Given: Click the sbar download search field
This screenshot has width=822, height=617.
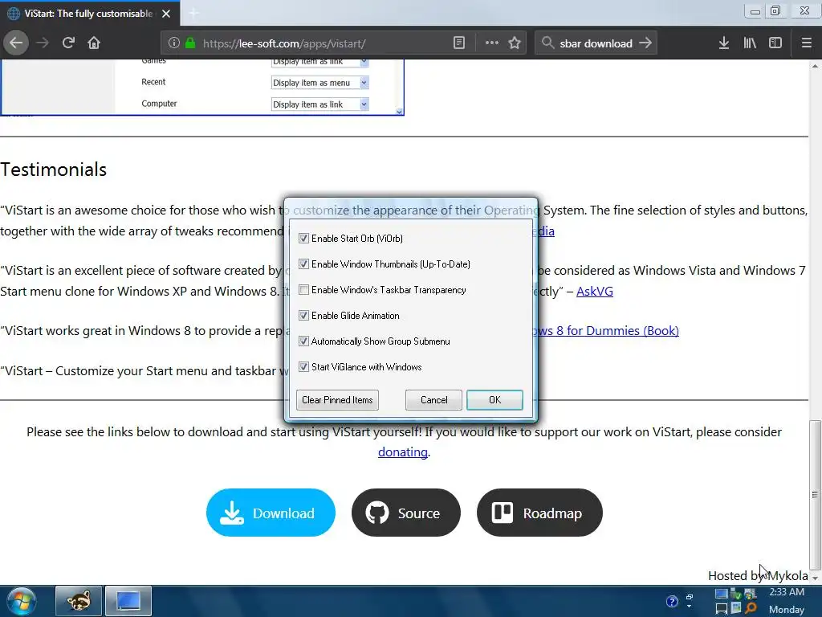Looking at the screenshot, I should click(x=596, y=43).
